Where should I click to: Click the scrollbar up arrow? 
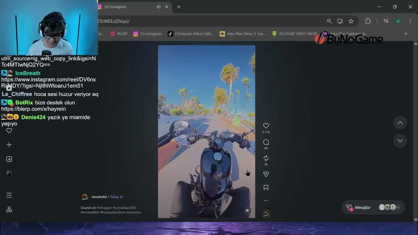(x=415, y=43)
